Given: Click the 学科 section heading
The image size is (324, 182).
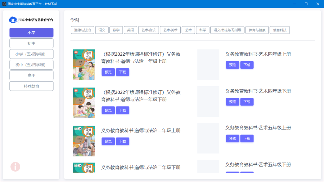Looking at the screenshot, I should (x=75, y=20).
